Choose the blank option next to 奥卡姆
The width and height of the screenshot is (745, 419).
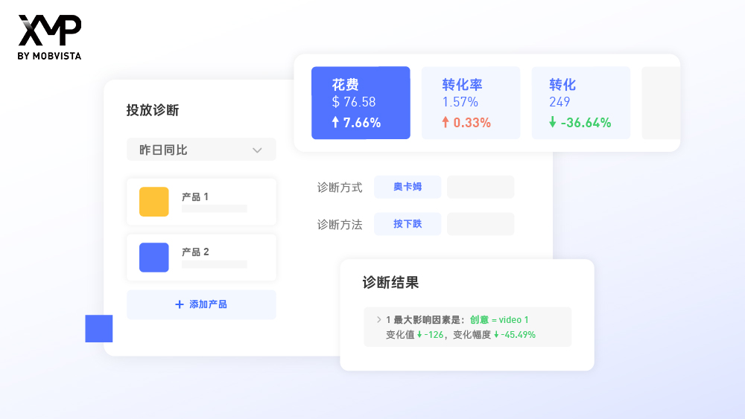[481, 187]
